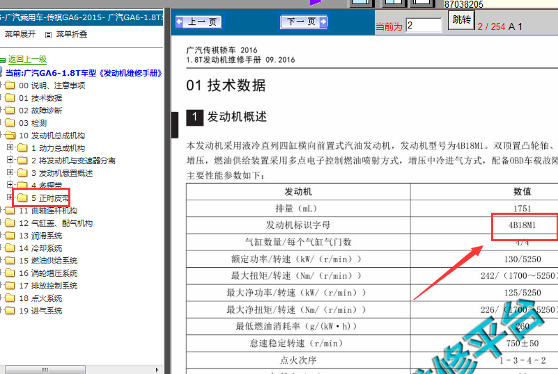
Task: Select tree item 5 正时皮带
Action: 50,198
